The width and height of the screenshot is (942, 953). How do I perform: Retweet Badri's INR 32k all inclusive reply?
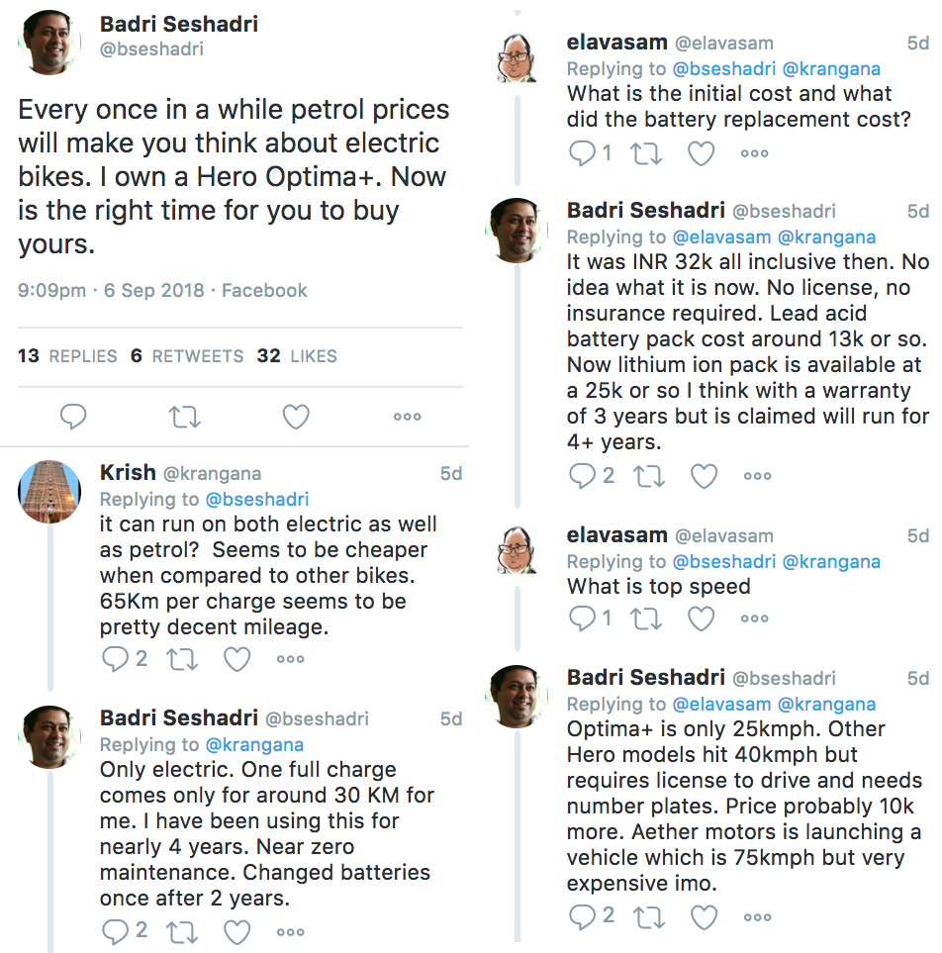649,476
